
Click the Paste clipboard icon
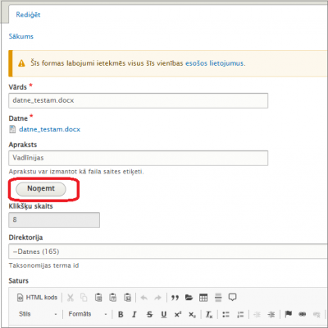click(98, 298)
